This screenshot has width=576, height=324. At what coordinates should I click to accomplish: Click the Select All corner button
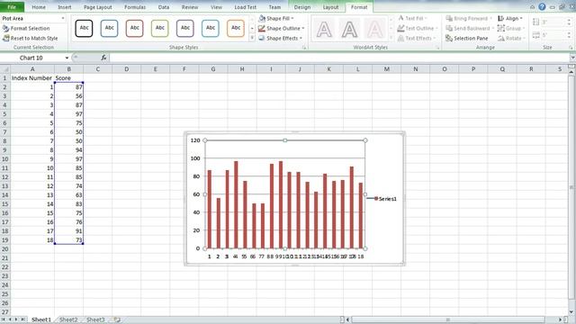point(5,69)
